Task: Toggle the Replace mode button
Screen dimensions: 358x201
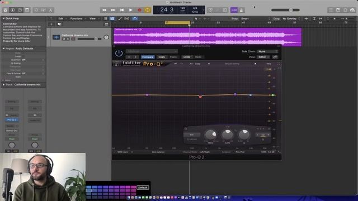Action: (x=210, y=10)
